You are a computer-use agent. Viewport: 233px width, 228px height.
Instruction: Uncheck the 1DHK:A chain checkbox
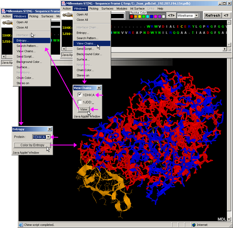[80, 95]
